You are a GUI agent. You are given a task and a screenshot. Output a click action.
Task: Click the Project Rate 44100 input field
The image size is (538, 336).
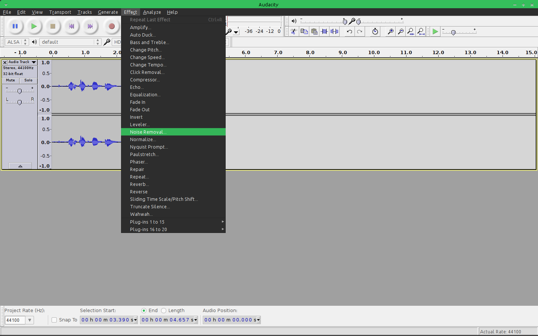tap(15, 320)
